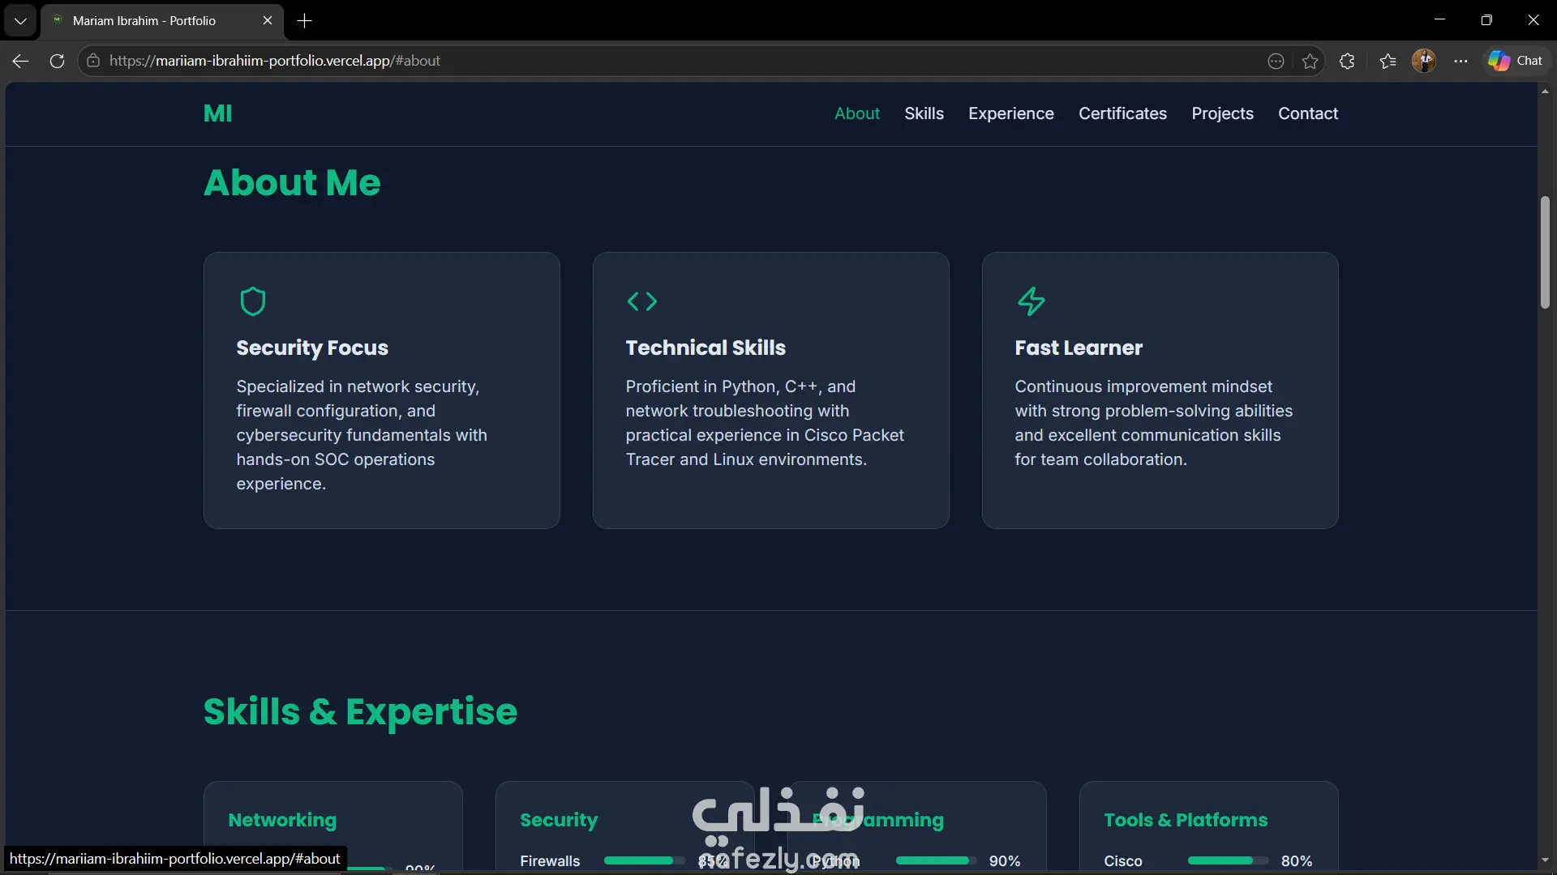
Task: View site information lock icon
Action: 93,61
